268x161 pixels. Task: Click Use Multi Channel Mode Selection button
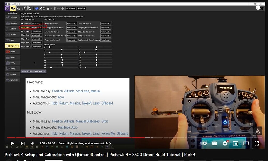coord(33,71)
